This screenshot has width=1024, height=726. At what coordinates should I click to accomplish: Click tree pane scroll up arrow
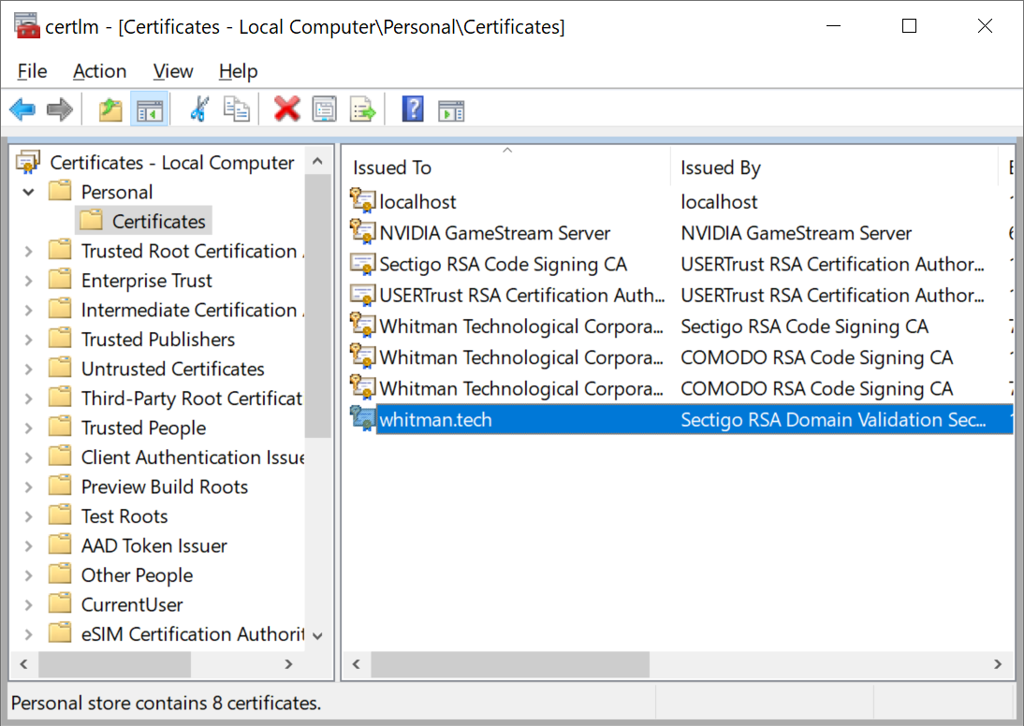click(317, 161)
